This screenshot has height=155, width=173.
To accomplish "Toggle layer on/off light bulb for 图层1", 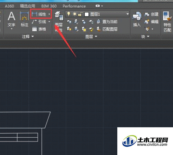I will [69, 14].
